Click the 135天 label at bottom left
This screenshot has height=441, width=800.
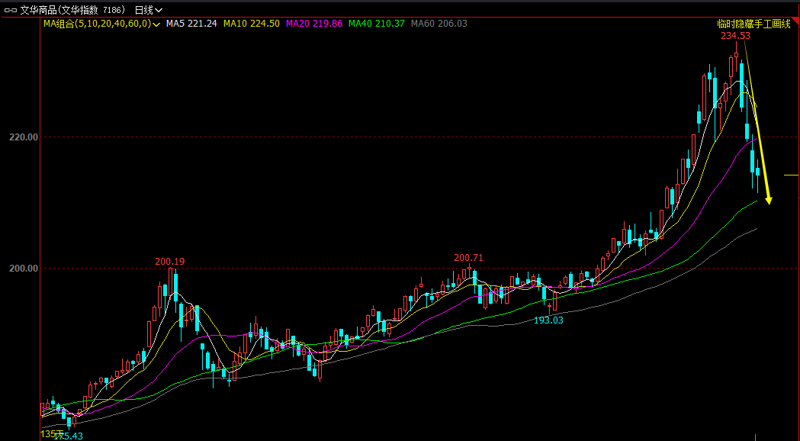point(50,433)
